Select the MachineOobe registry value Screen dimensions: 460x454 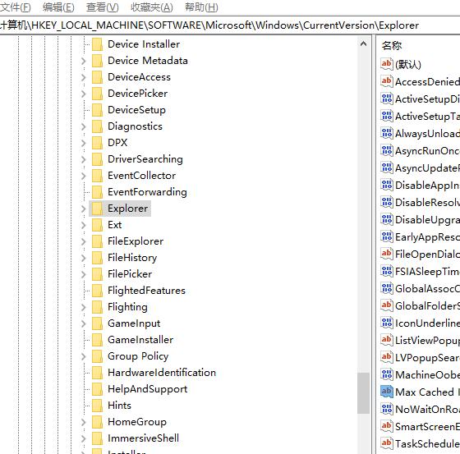(427, 375)
